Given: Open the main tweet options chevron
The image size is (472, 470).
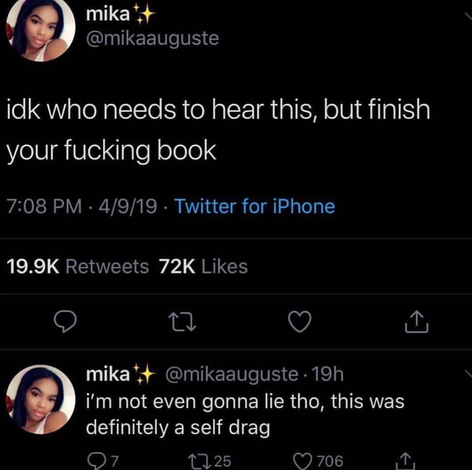Looking at the screenshot, I should [467, 16].
